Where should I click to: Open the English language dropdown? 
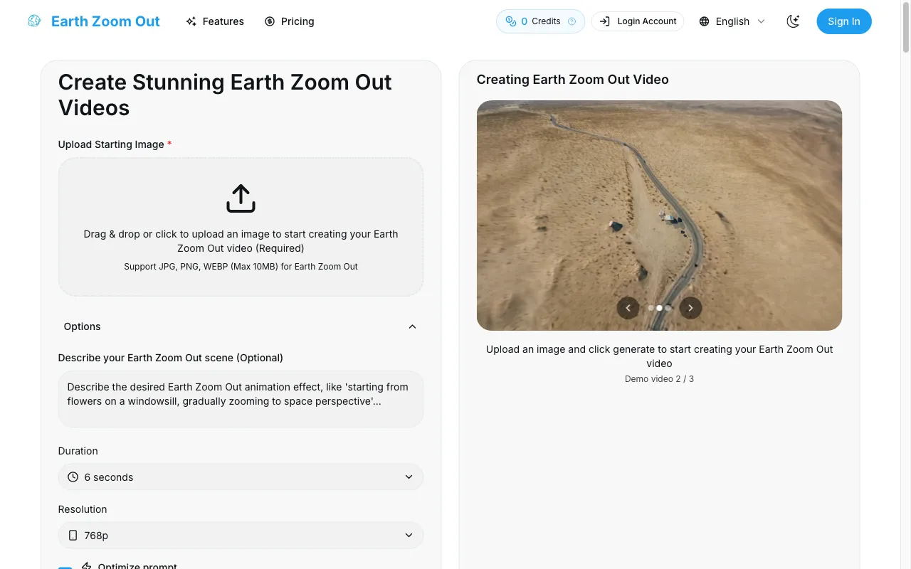coord(732,21)
